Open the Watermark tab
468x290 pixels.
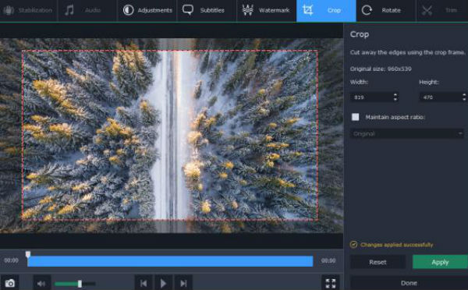coord(266,10)
